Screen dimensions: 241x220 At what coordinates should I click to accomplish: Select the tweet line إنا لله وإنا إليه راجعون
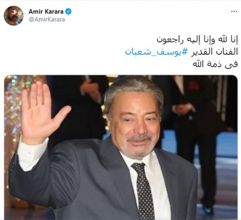[x=197, y=40]
